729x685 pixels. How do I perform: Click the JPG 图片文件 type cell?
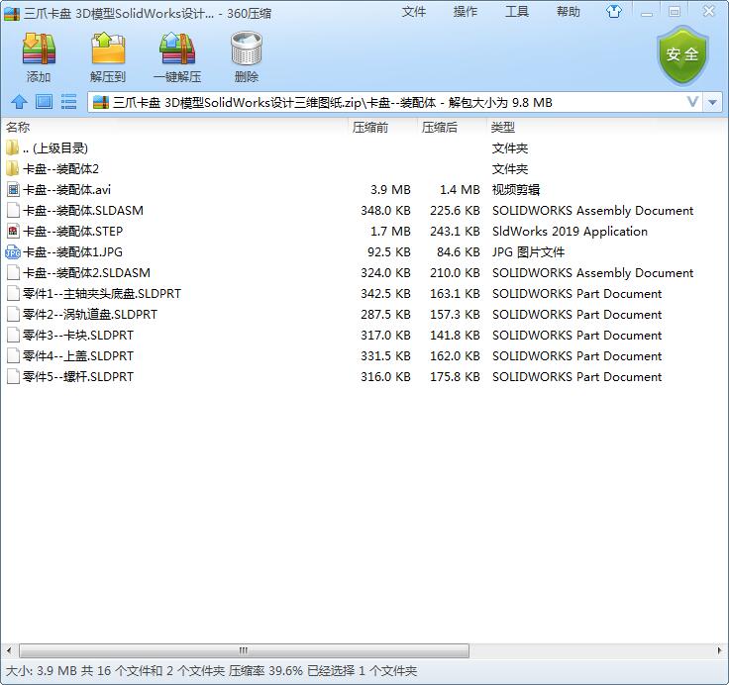tap(528, 251)
